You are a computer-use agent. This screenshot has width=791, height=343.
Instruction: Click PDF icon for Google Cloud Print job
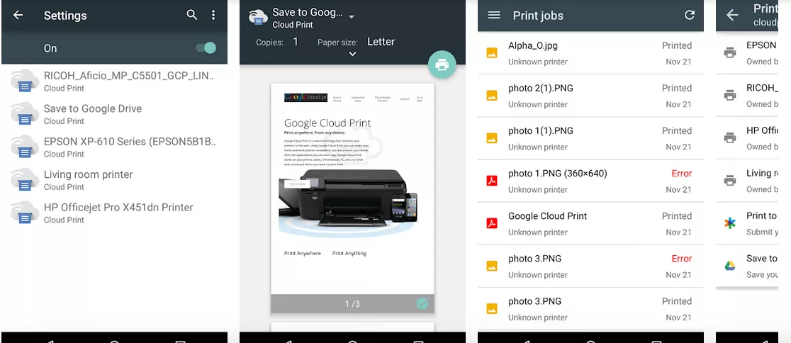click(492, 223)
